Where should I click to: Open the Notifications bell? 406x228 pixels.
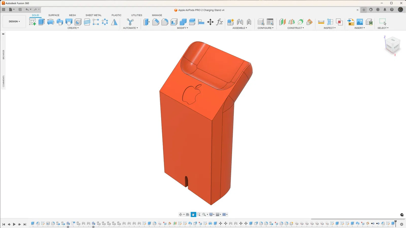pyautogui.click(x=385, y=10)
